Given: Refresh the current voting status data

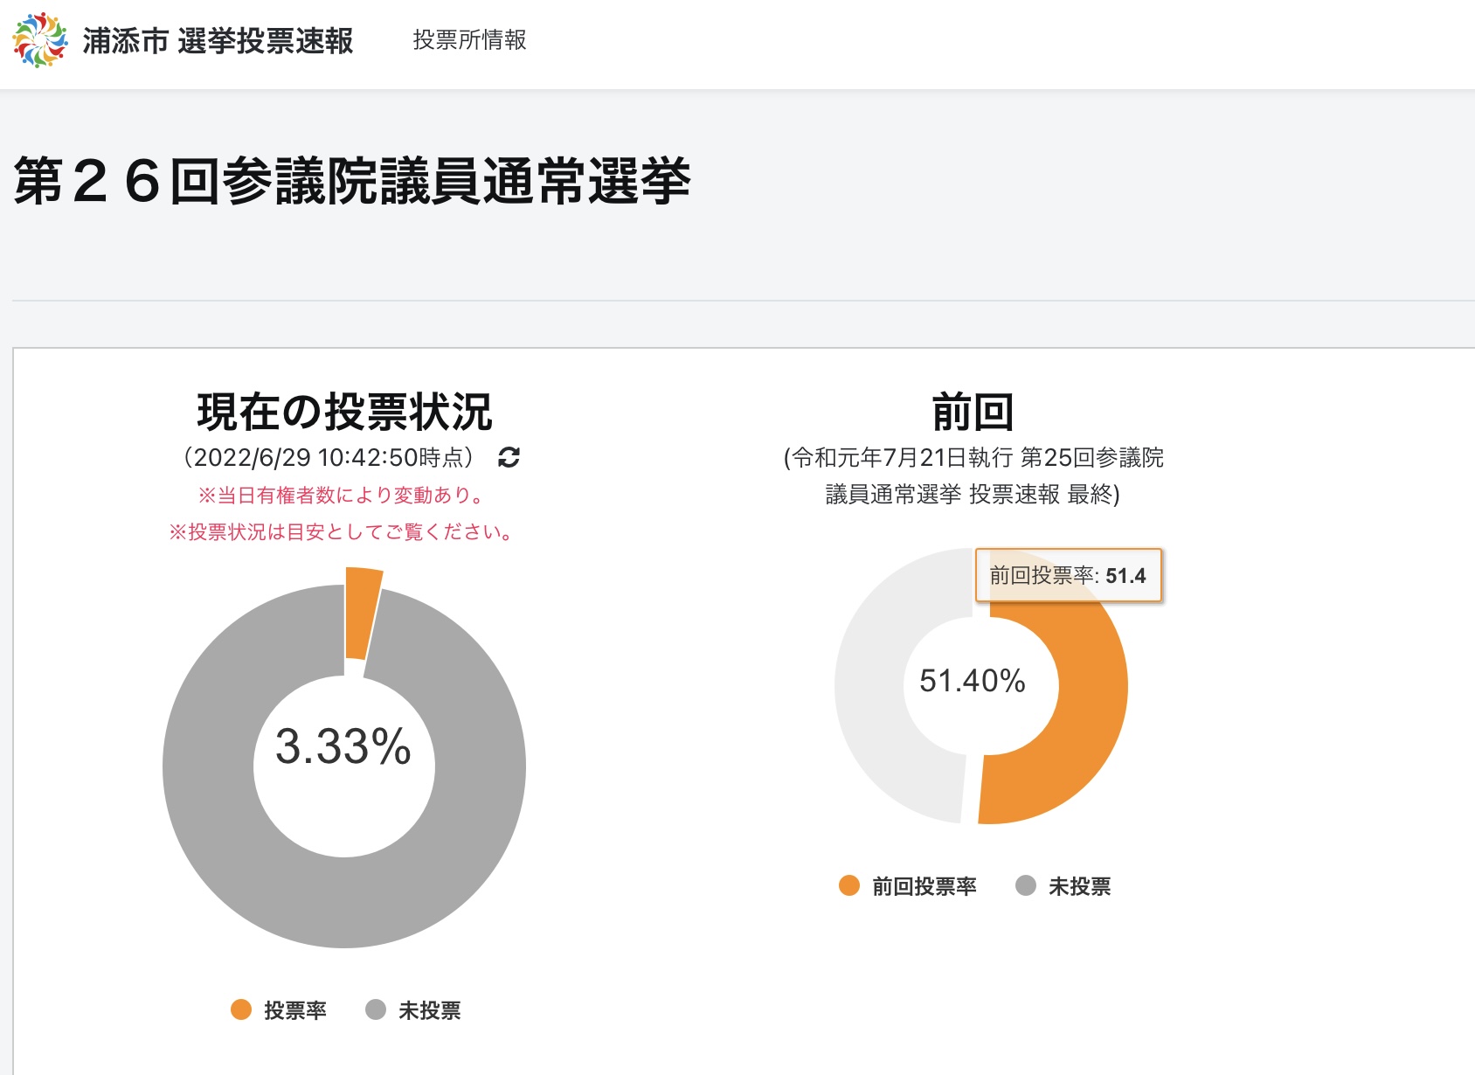Looking at the screenshot, I should 509,457.
